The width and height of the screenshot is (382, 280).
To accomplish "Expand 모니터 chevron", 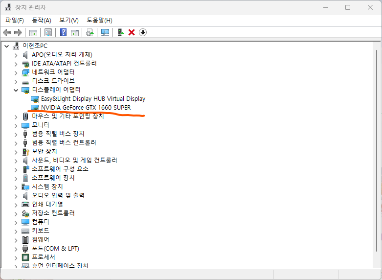I will click(x=16, y=126).
